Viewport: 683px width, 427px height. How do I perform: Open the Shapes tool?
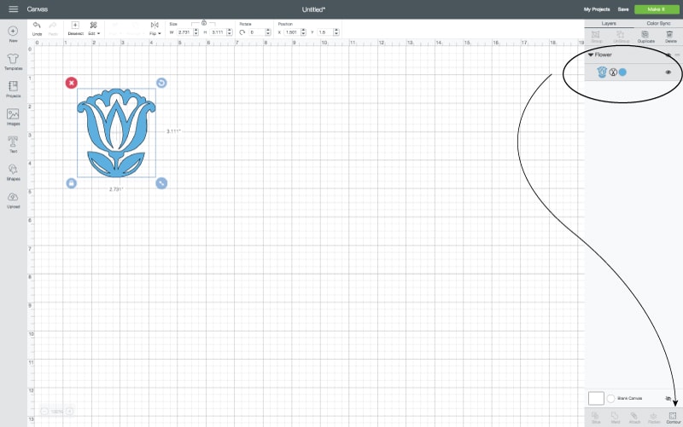(x=13, y=171)
